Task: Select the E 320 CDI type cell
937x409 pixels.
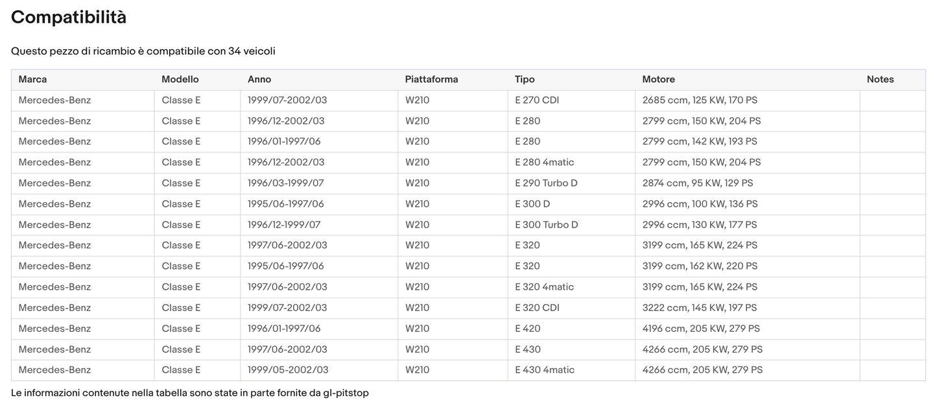Action: [537, 308]
